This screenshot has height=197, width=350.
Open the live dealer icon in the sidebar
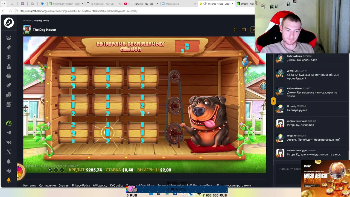[9, 66]
